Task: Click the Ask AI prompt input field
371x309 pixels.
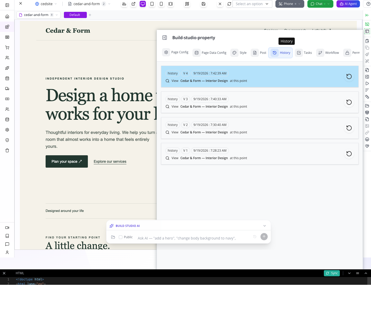Action: 193,238
